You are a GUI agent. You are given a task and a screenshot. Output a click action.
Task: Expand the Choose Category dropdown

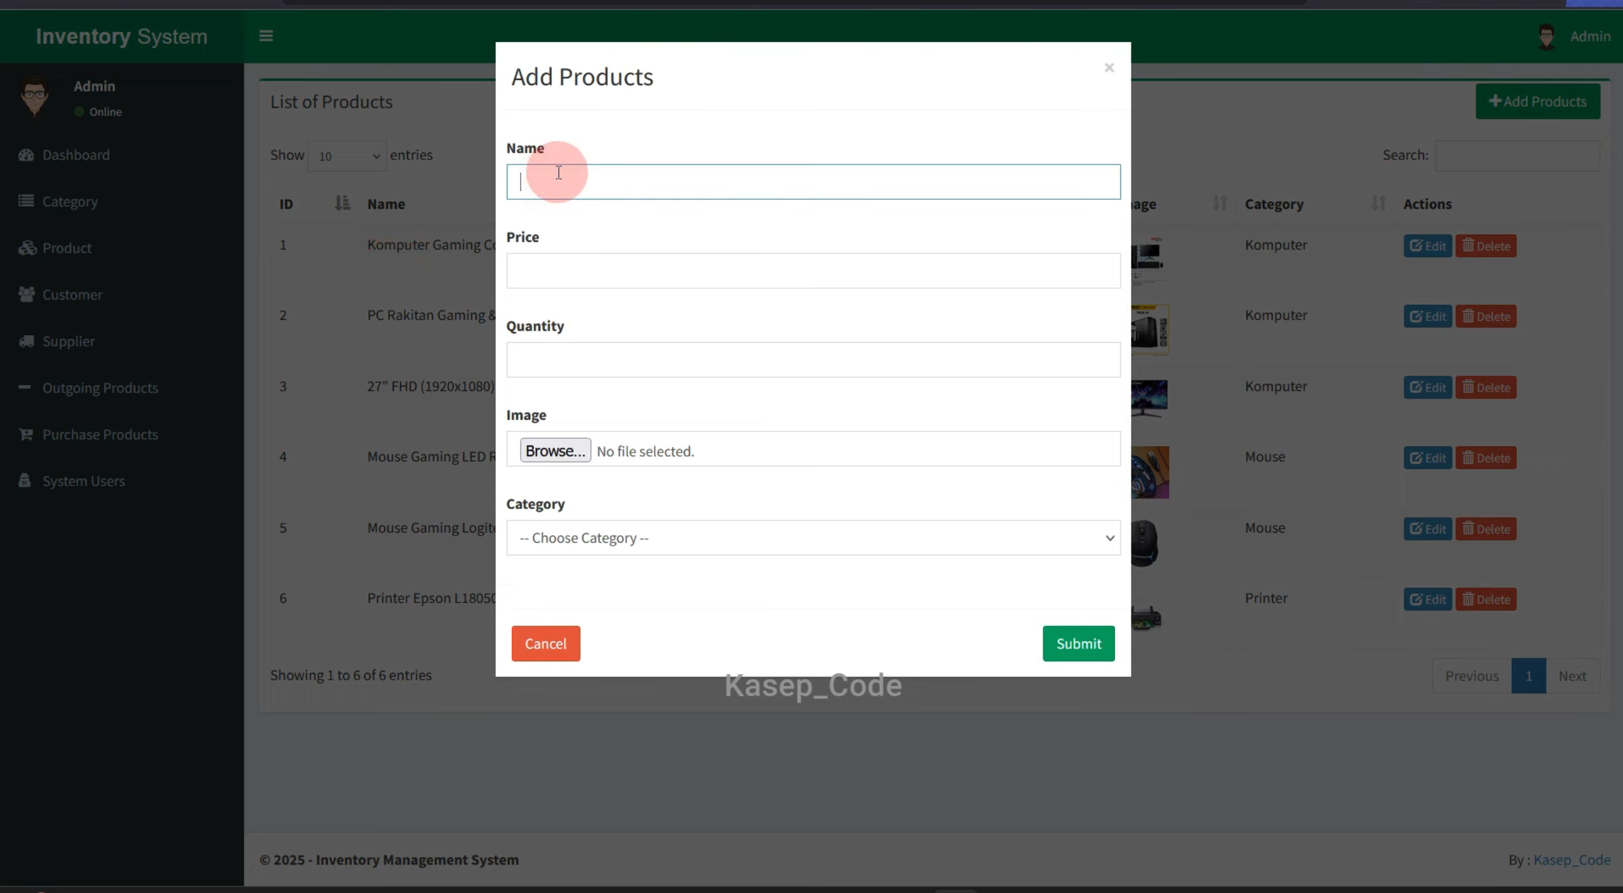click(x=813, y=538)
